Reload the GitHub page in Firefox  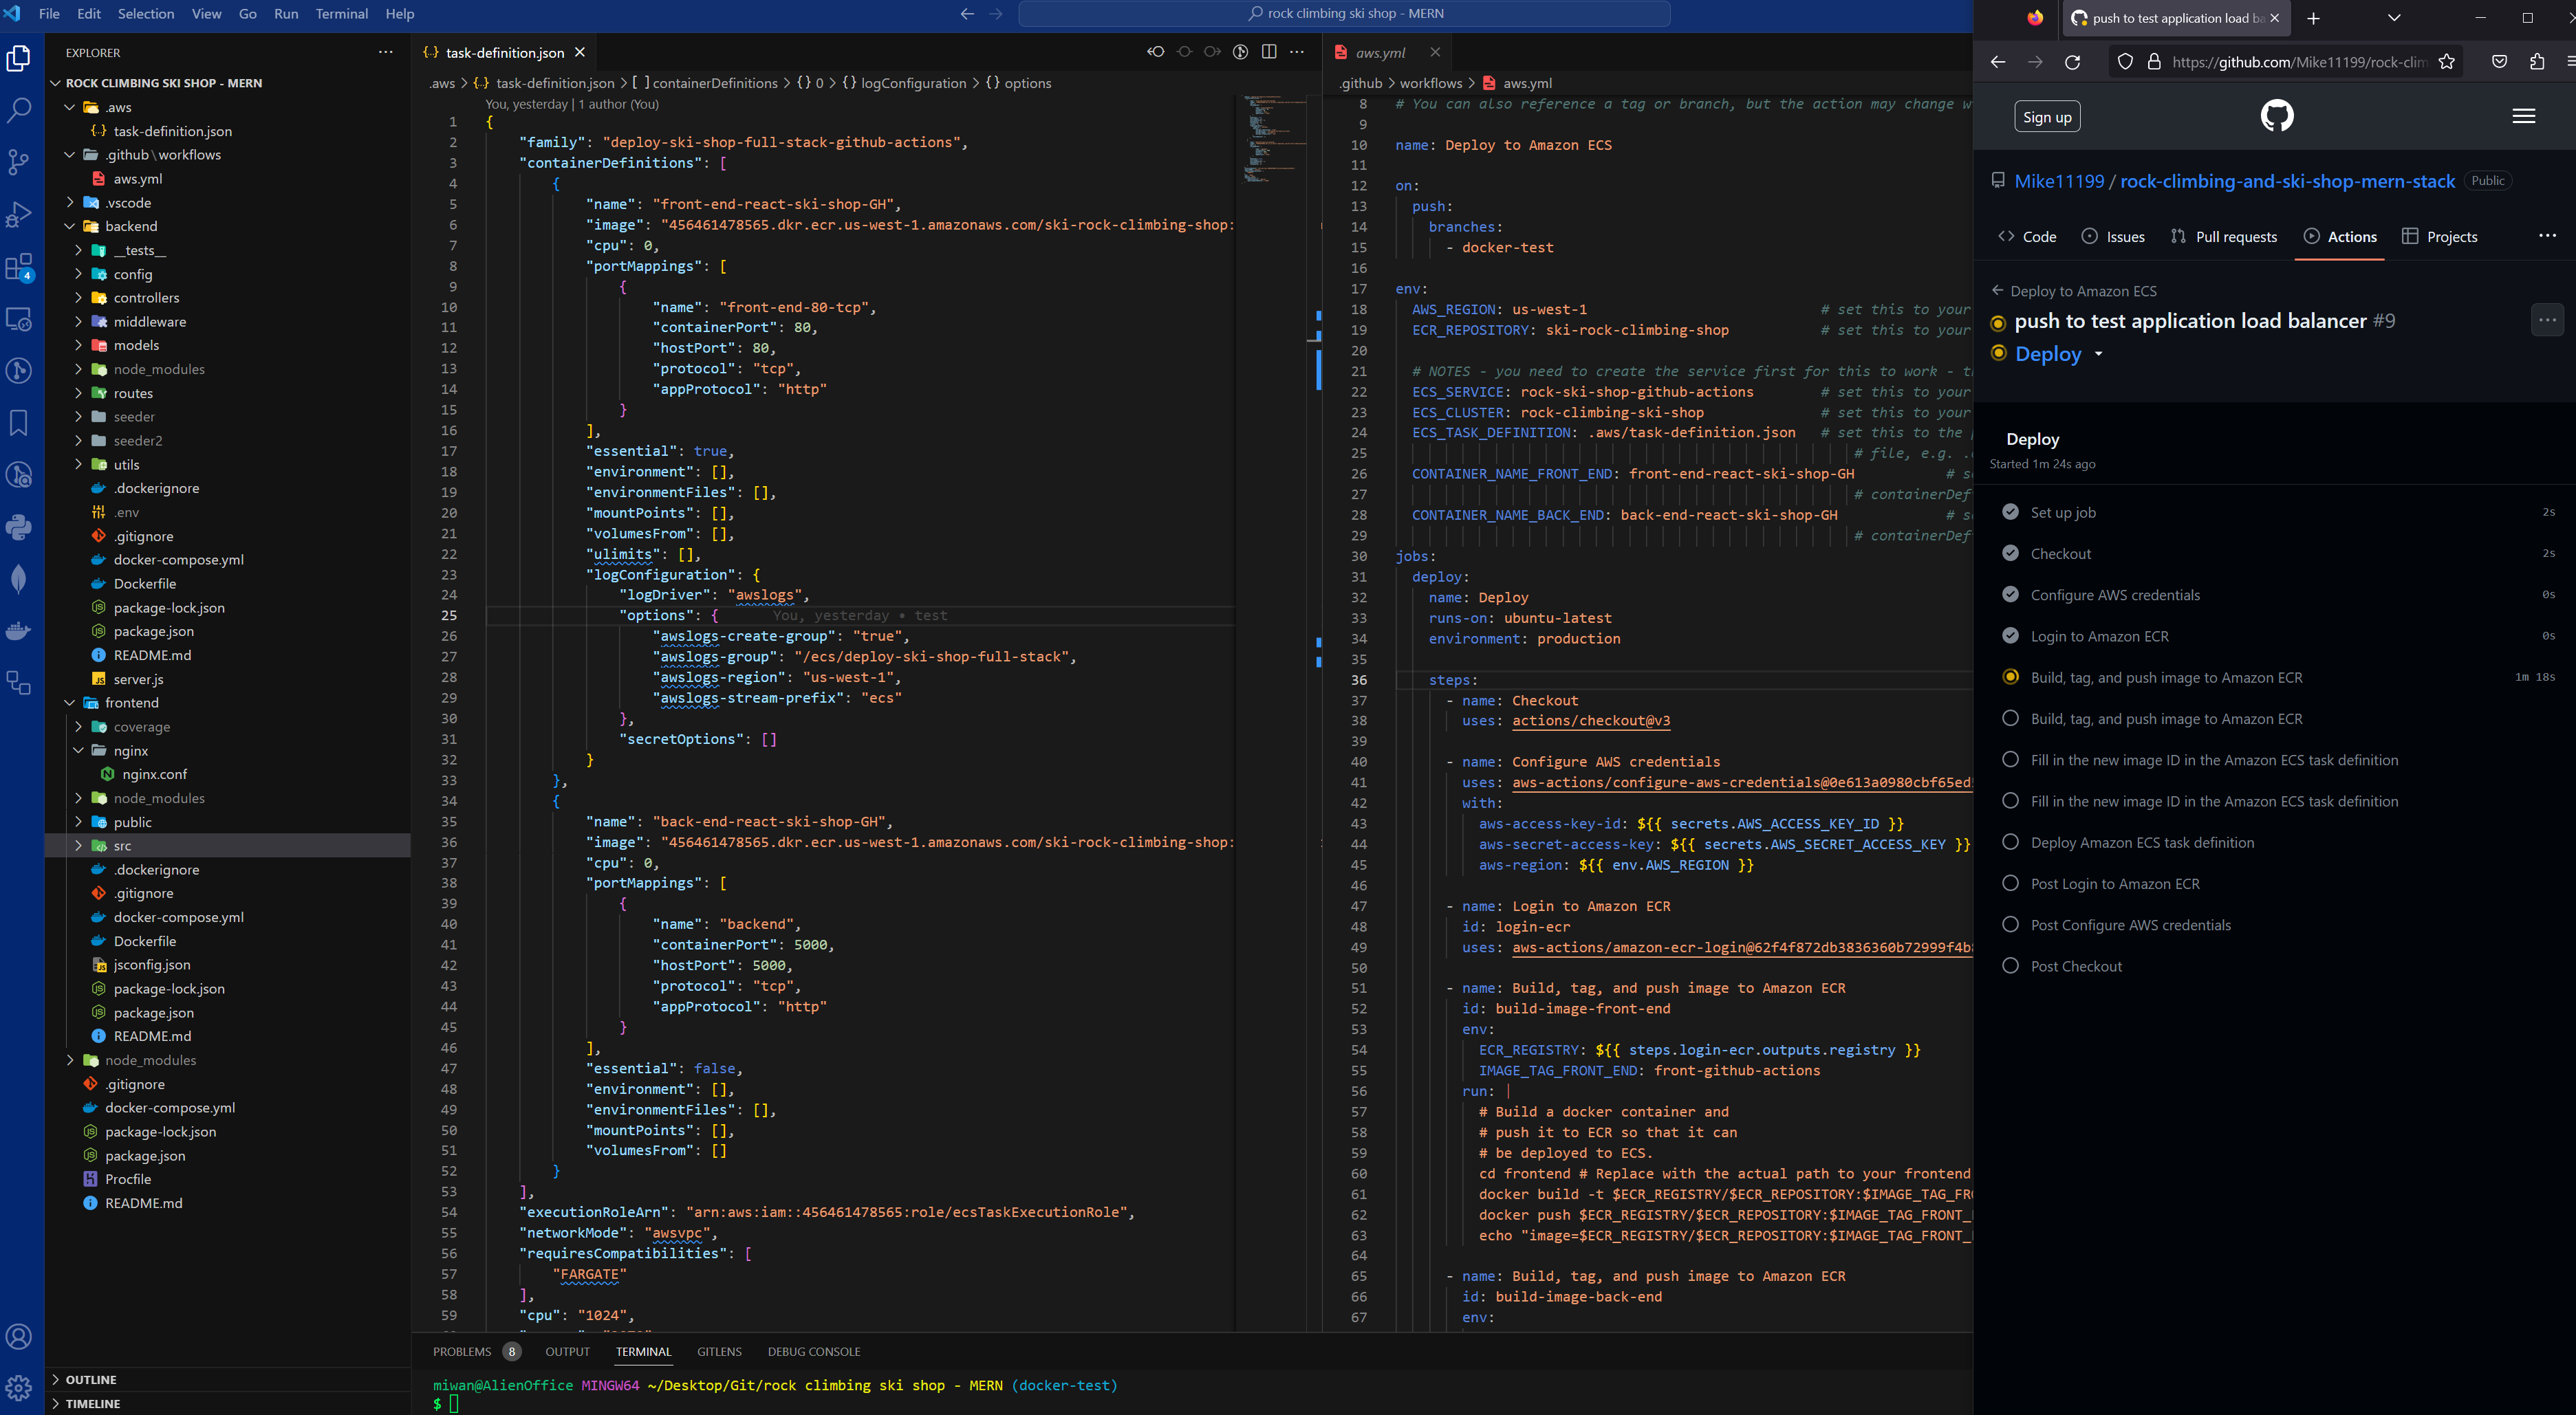pyautogui.click(x=2073, y=62)
